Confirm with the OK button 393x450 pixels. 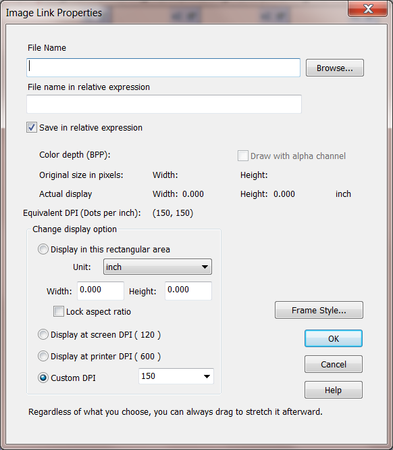[x=334, y=338]
